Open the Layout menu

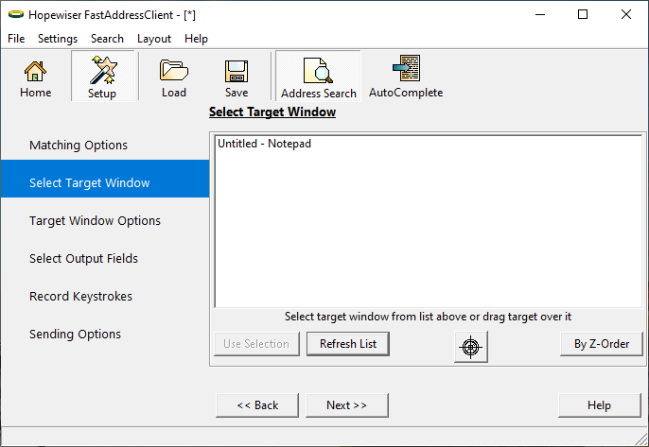(x=154, y=39)
